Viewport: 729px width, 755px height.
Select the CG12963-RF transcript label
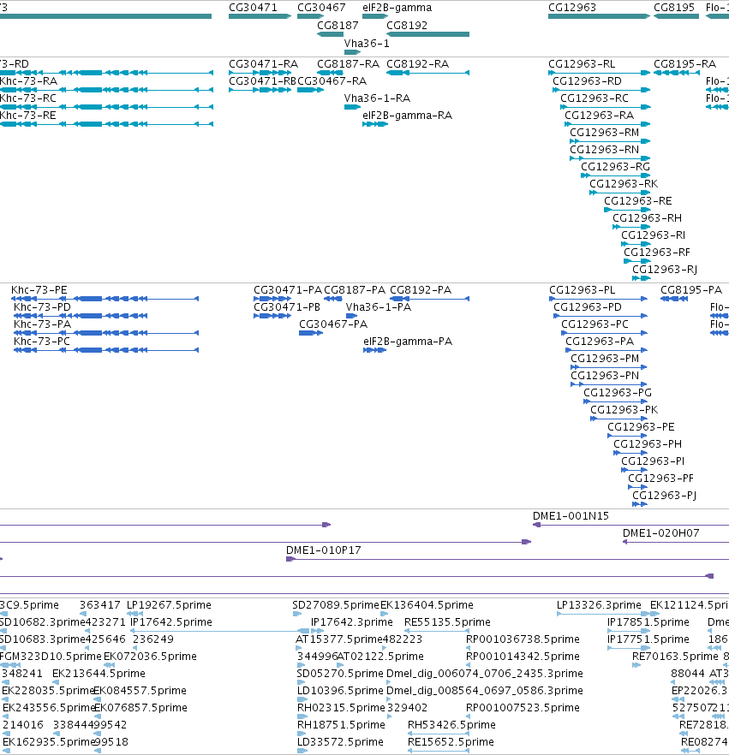point(657,253)
